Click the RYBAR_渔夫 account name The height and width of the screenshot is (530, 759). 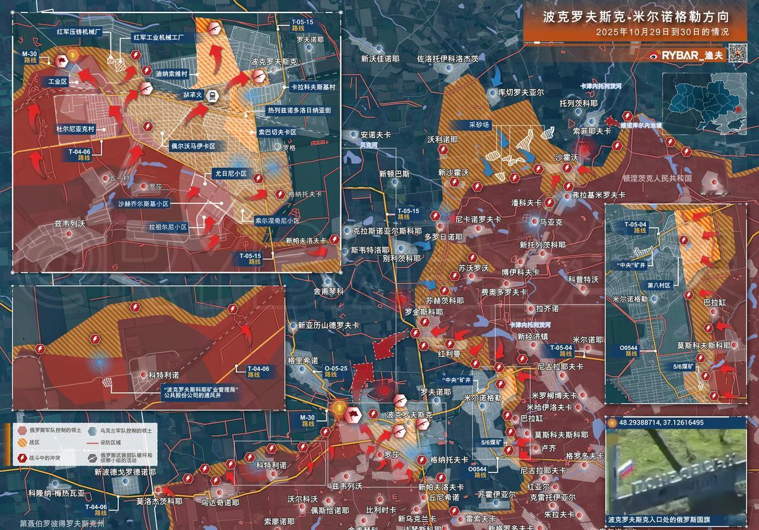coord(693,55)
